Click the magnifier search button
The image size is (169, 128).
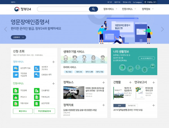(93, 9)
